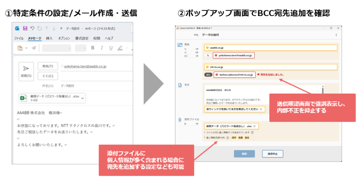The height and width of the screenshot is (186, 364).
Task: Click into the empty CC input field
Action: click(x=97, y=76)
